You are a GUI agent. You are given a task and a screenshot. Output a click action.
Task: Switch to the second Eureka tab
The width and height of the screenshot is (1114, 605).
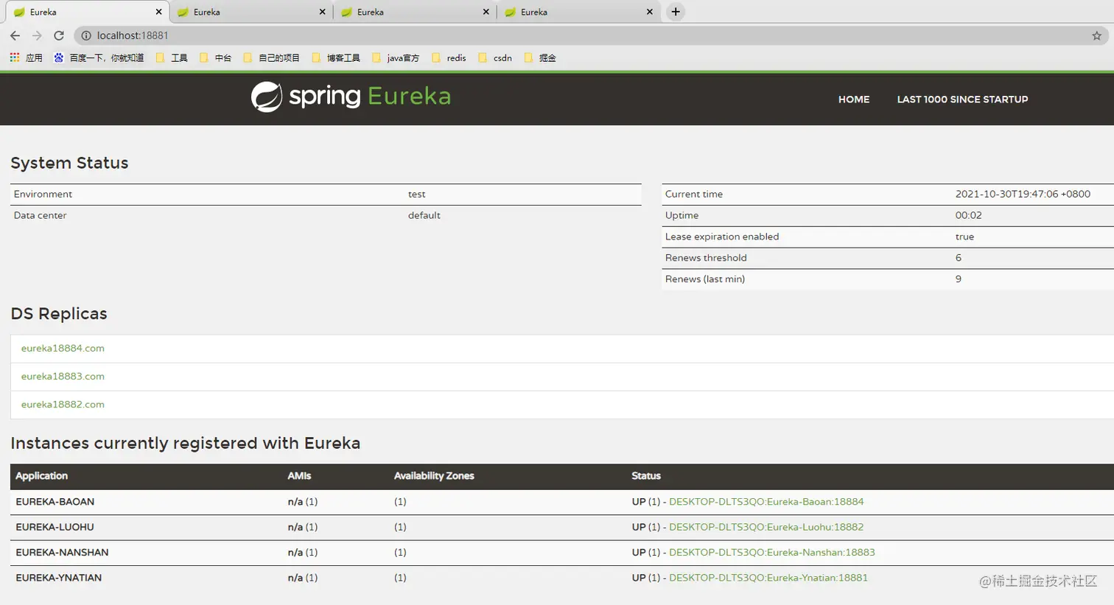pyautogui.click(x=251, y=12)
